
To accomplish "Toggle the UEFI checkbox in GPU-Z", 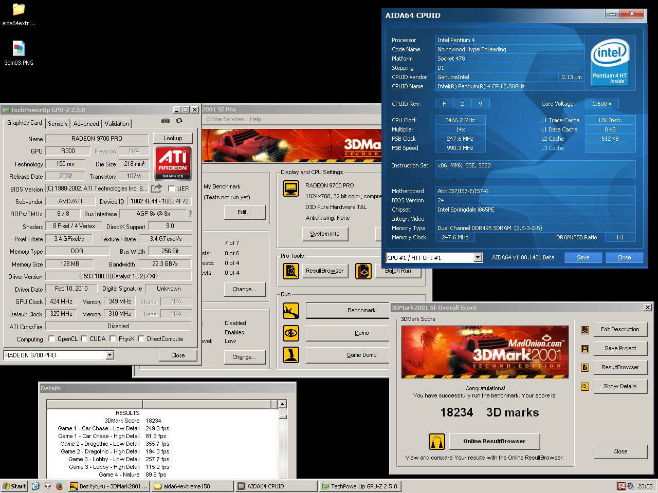I will [x=171, y=188].
